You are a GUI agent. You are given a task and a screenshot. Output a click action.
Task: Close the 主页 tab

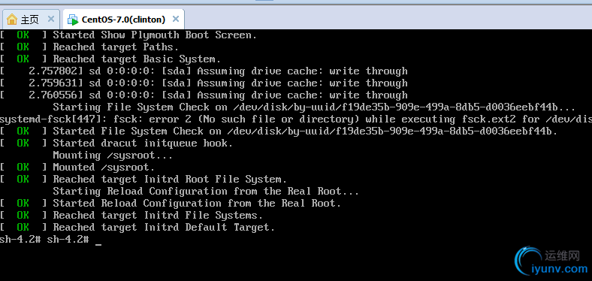click(x=51, y=19)
